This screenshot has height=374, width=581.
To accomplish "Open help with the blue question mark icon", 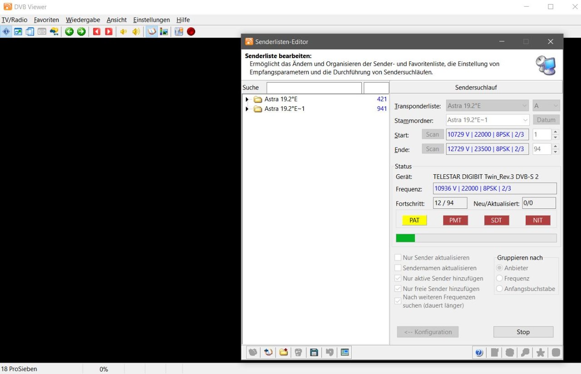I will click(x=479, y=353).
